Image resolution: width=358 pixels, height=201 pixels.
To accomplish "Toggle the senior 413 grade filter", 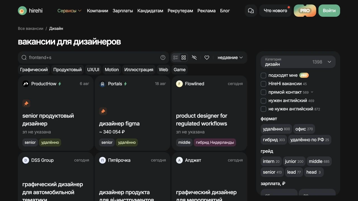I will pos(272,172).
